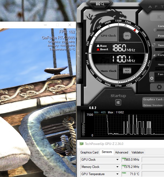
Task: Adjust the Core voltage slider knob
Action: (155, 30)
